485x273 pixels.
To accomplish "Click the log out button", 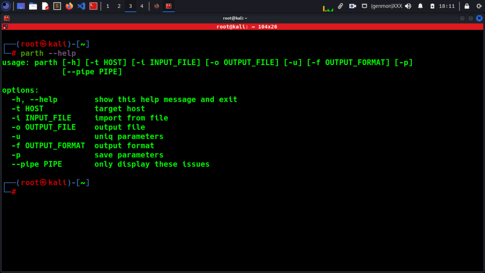I will 479,6.
